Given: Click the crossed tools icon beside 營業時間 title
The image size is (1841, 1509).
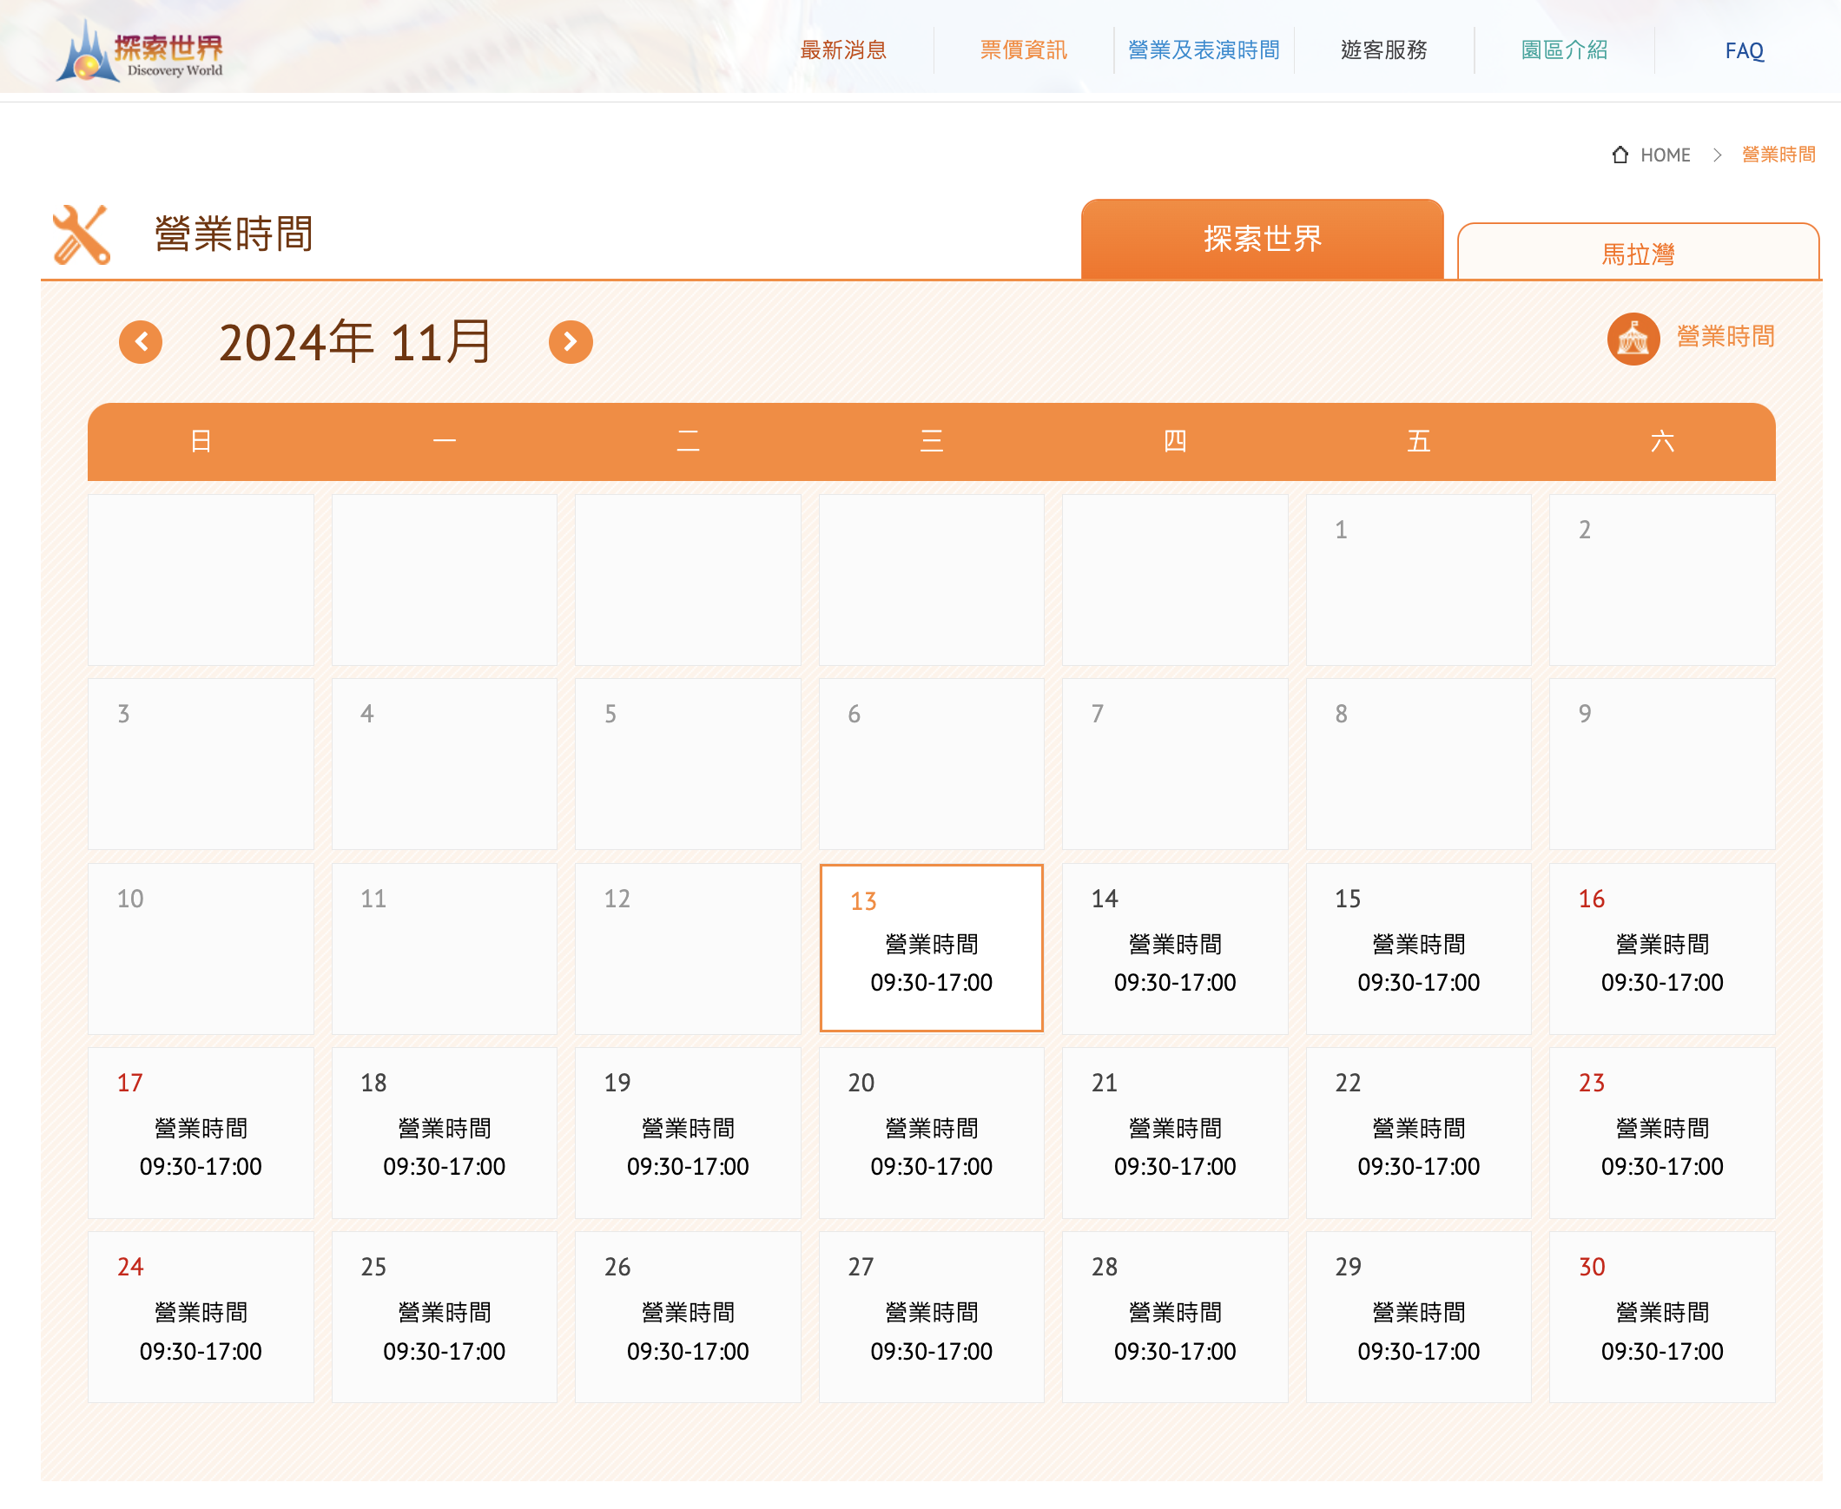Looking at the screenshot, I should (x=81, y=234).
